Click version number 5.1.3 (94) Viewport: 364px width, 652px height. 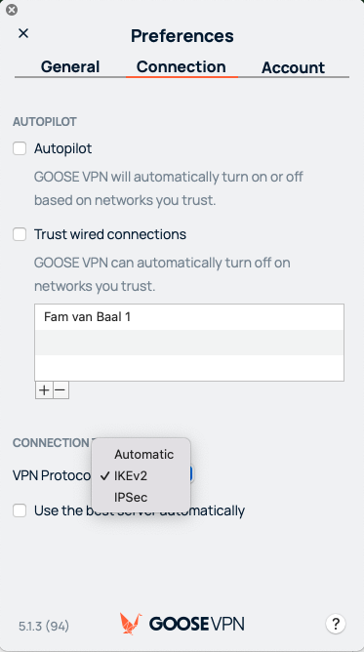pyautogui.click(x=44, y=626)
